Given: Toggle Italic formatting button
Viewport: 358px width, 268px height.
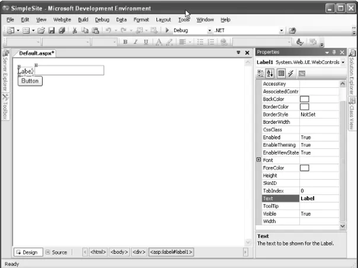Looking at the screenshot, I should pyautogui.click(x=136, y=42).
